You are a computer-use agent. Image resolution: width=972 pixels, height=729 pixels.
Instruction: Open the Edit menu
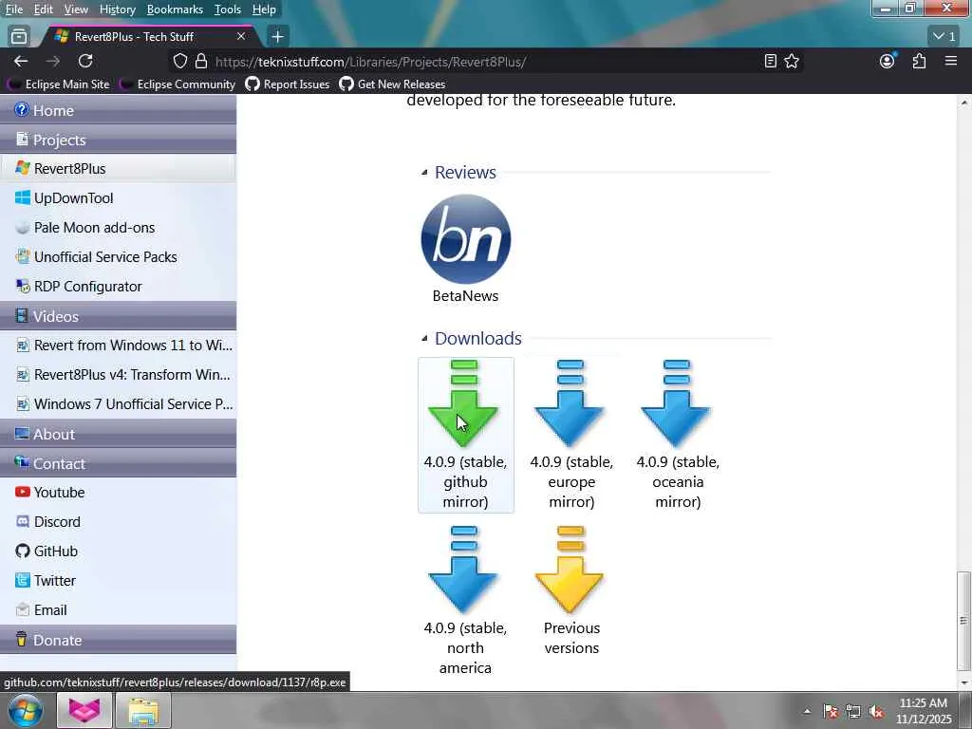click(44, 9)
